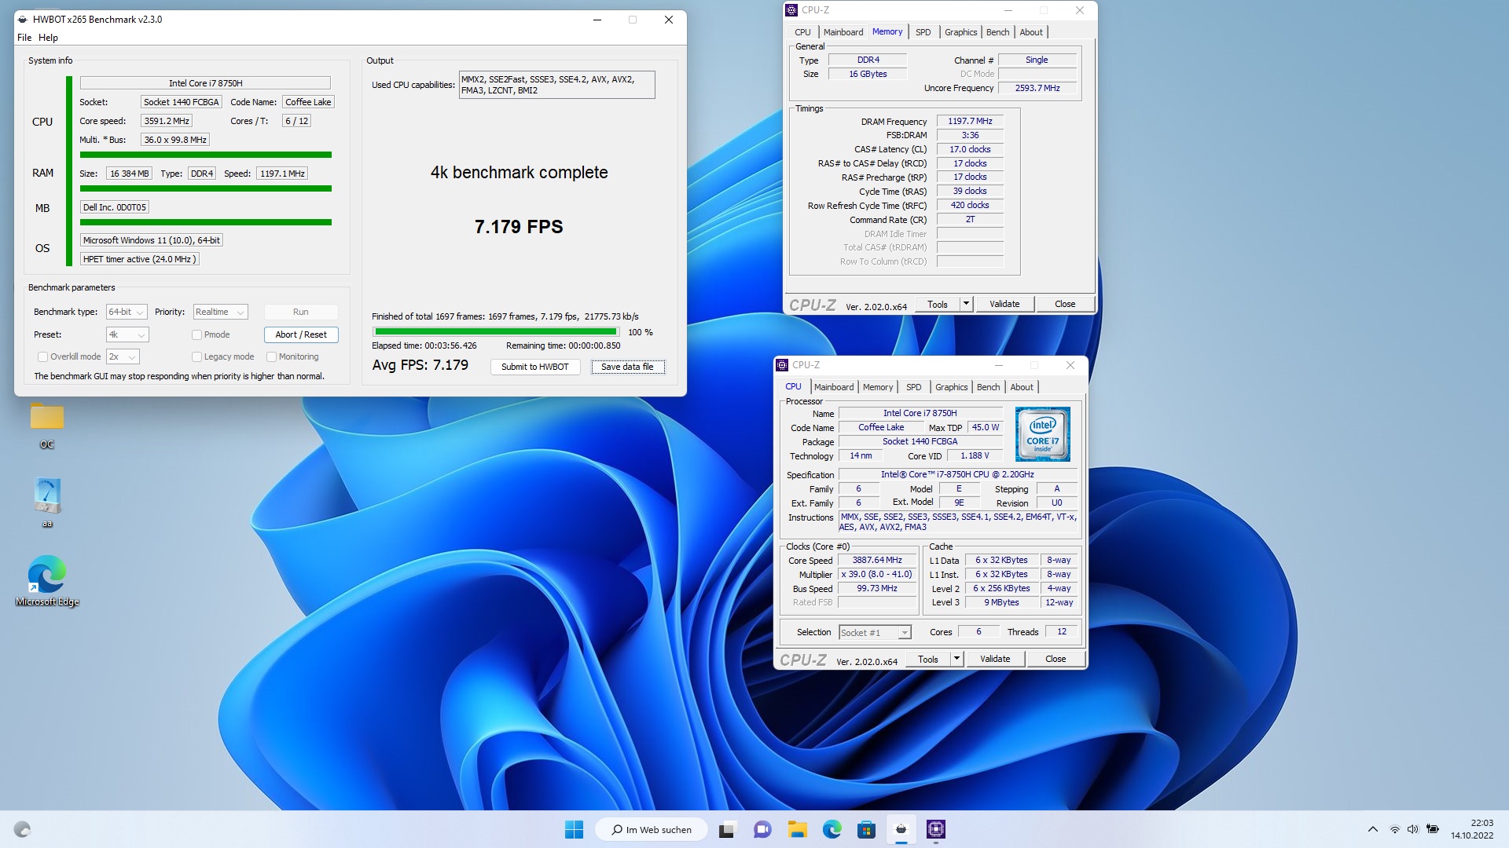The height and width of the screenshot is (848, 1509).
Task: Open About tab in upper CPU-Z
Action: [1031, 32]
